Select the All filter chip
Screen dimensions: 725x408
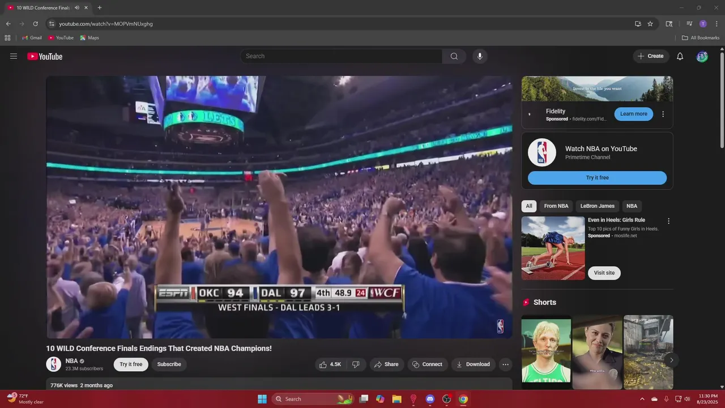click(529, 206)
